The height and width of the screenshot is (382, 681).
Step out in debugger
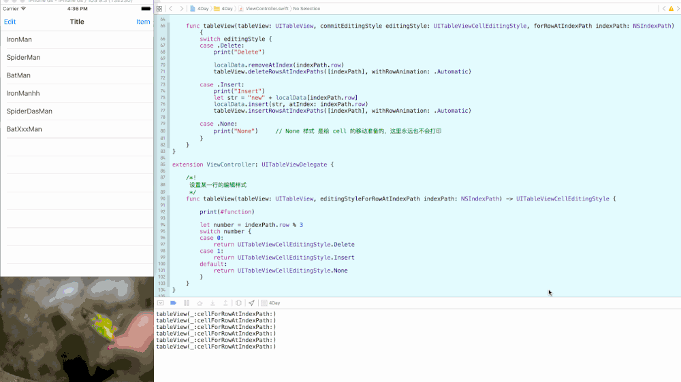coord(225,303)
